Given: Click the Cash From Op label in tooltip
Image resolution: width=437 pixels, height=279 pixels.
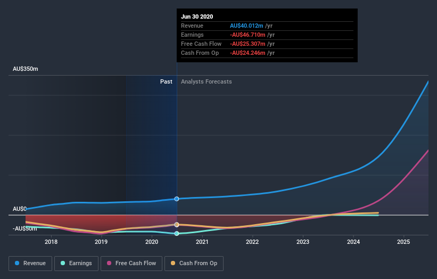Looking at the screenshot, I should coord(200,53).
